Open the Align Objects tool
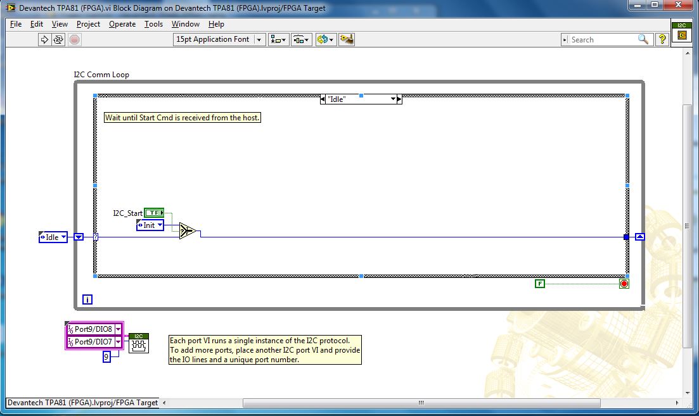Screen dimensions: 699x416 279,40
